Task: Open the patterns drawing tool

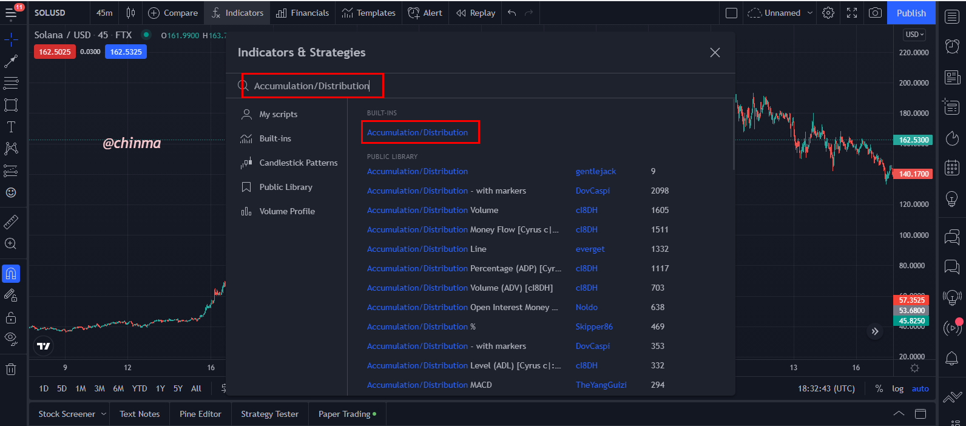Action: point(11,148)
